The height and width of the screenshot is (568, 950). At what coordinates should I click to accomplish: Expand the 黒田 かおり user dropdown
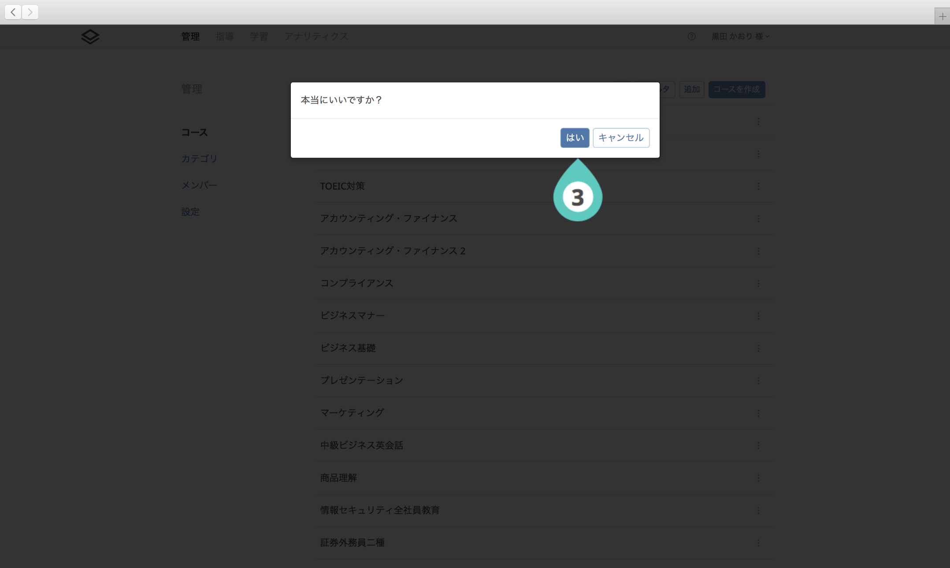[740, 37]
